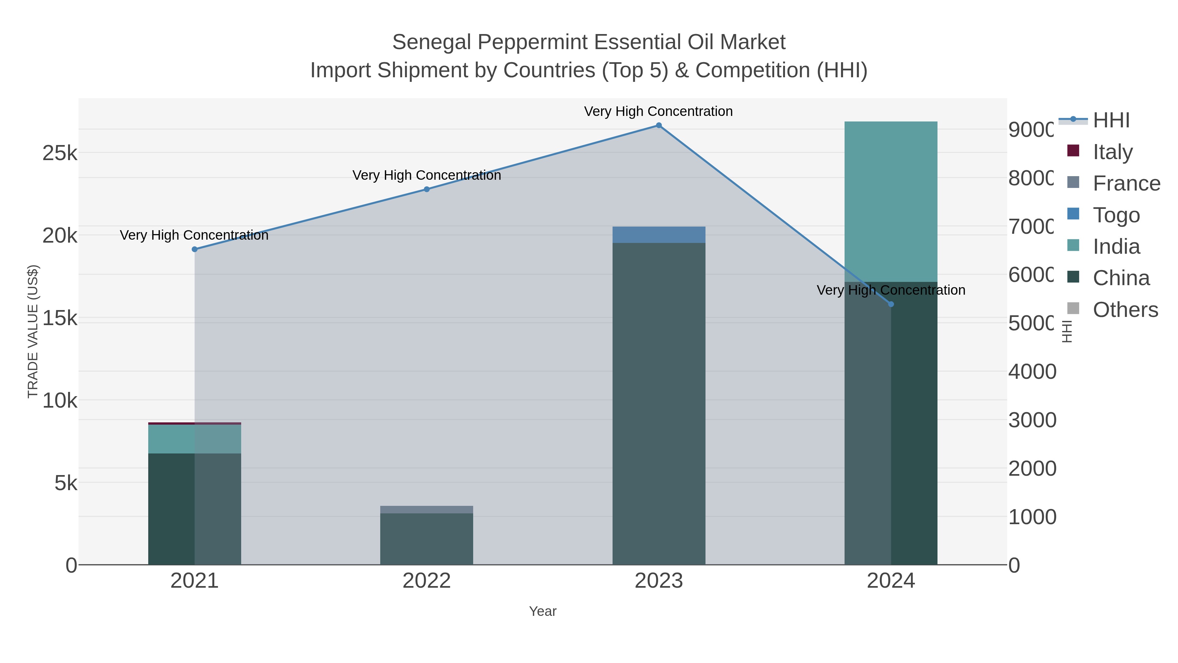Screen dimensions: 1178x663
Task: Toggle the Togo legend entry
Action: (1103, 215)
